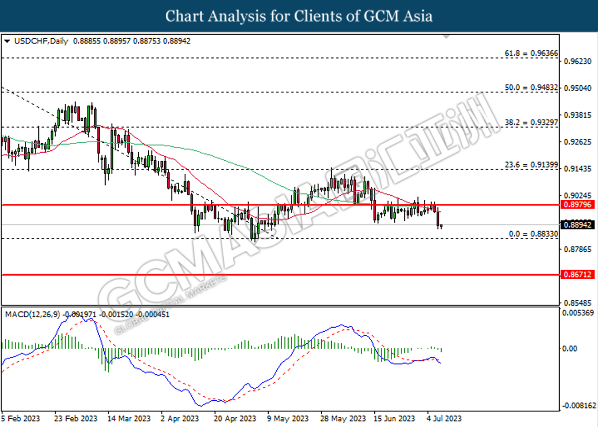Click the 4 Jul 2023 date marker

click(444, 419)
